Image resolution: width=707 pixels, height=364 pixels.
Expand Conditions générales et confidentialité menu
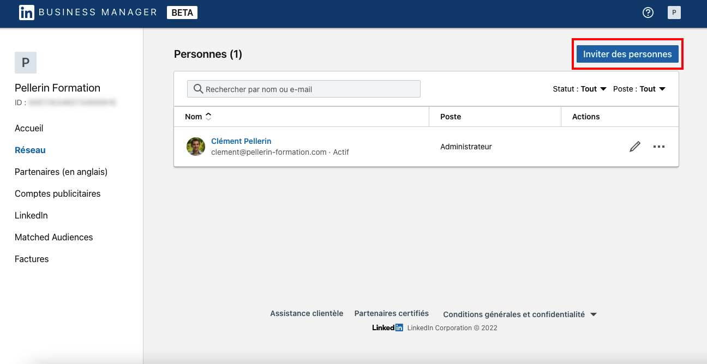pos(520,314)
